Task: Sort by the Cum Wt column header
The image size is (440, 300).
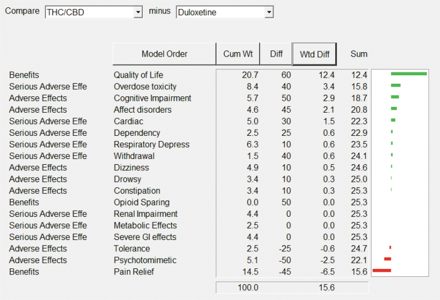Action: [238, 54]
